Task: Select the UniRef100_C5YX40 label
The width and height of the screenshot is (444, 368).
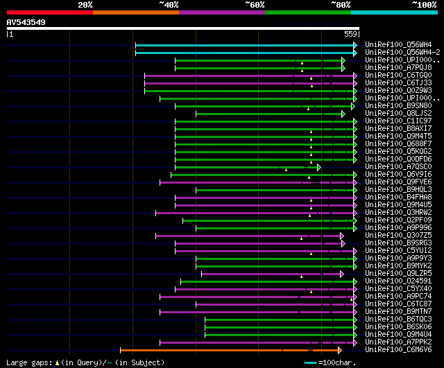Action: coord(398,289)
